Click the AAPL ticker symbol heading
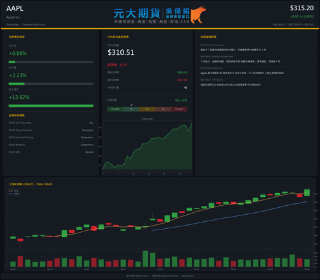The image size is (320, 280). 15,8
